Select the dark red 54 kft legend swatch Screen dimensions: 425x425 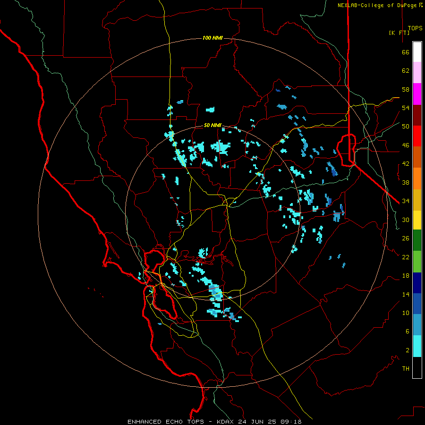click(417, 115)
